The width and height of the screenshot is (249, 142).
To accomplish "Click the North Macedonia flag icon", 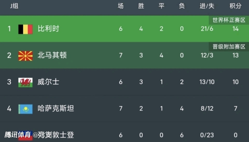I will pyautogui.click(x=25, y=56).
